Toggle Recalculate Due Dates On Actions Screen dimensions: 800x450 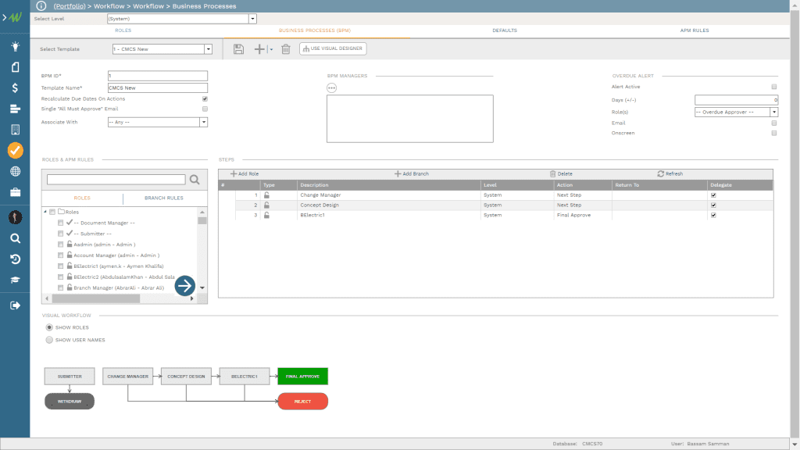[205, 99]
